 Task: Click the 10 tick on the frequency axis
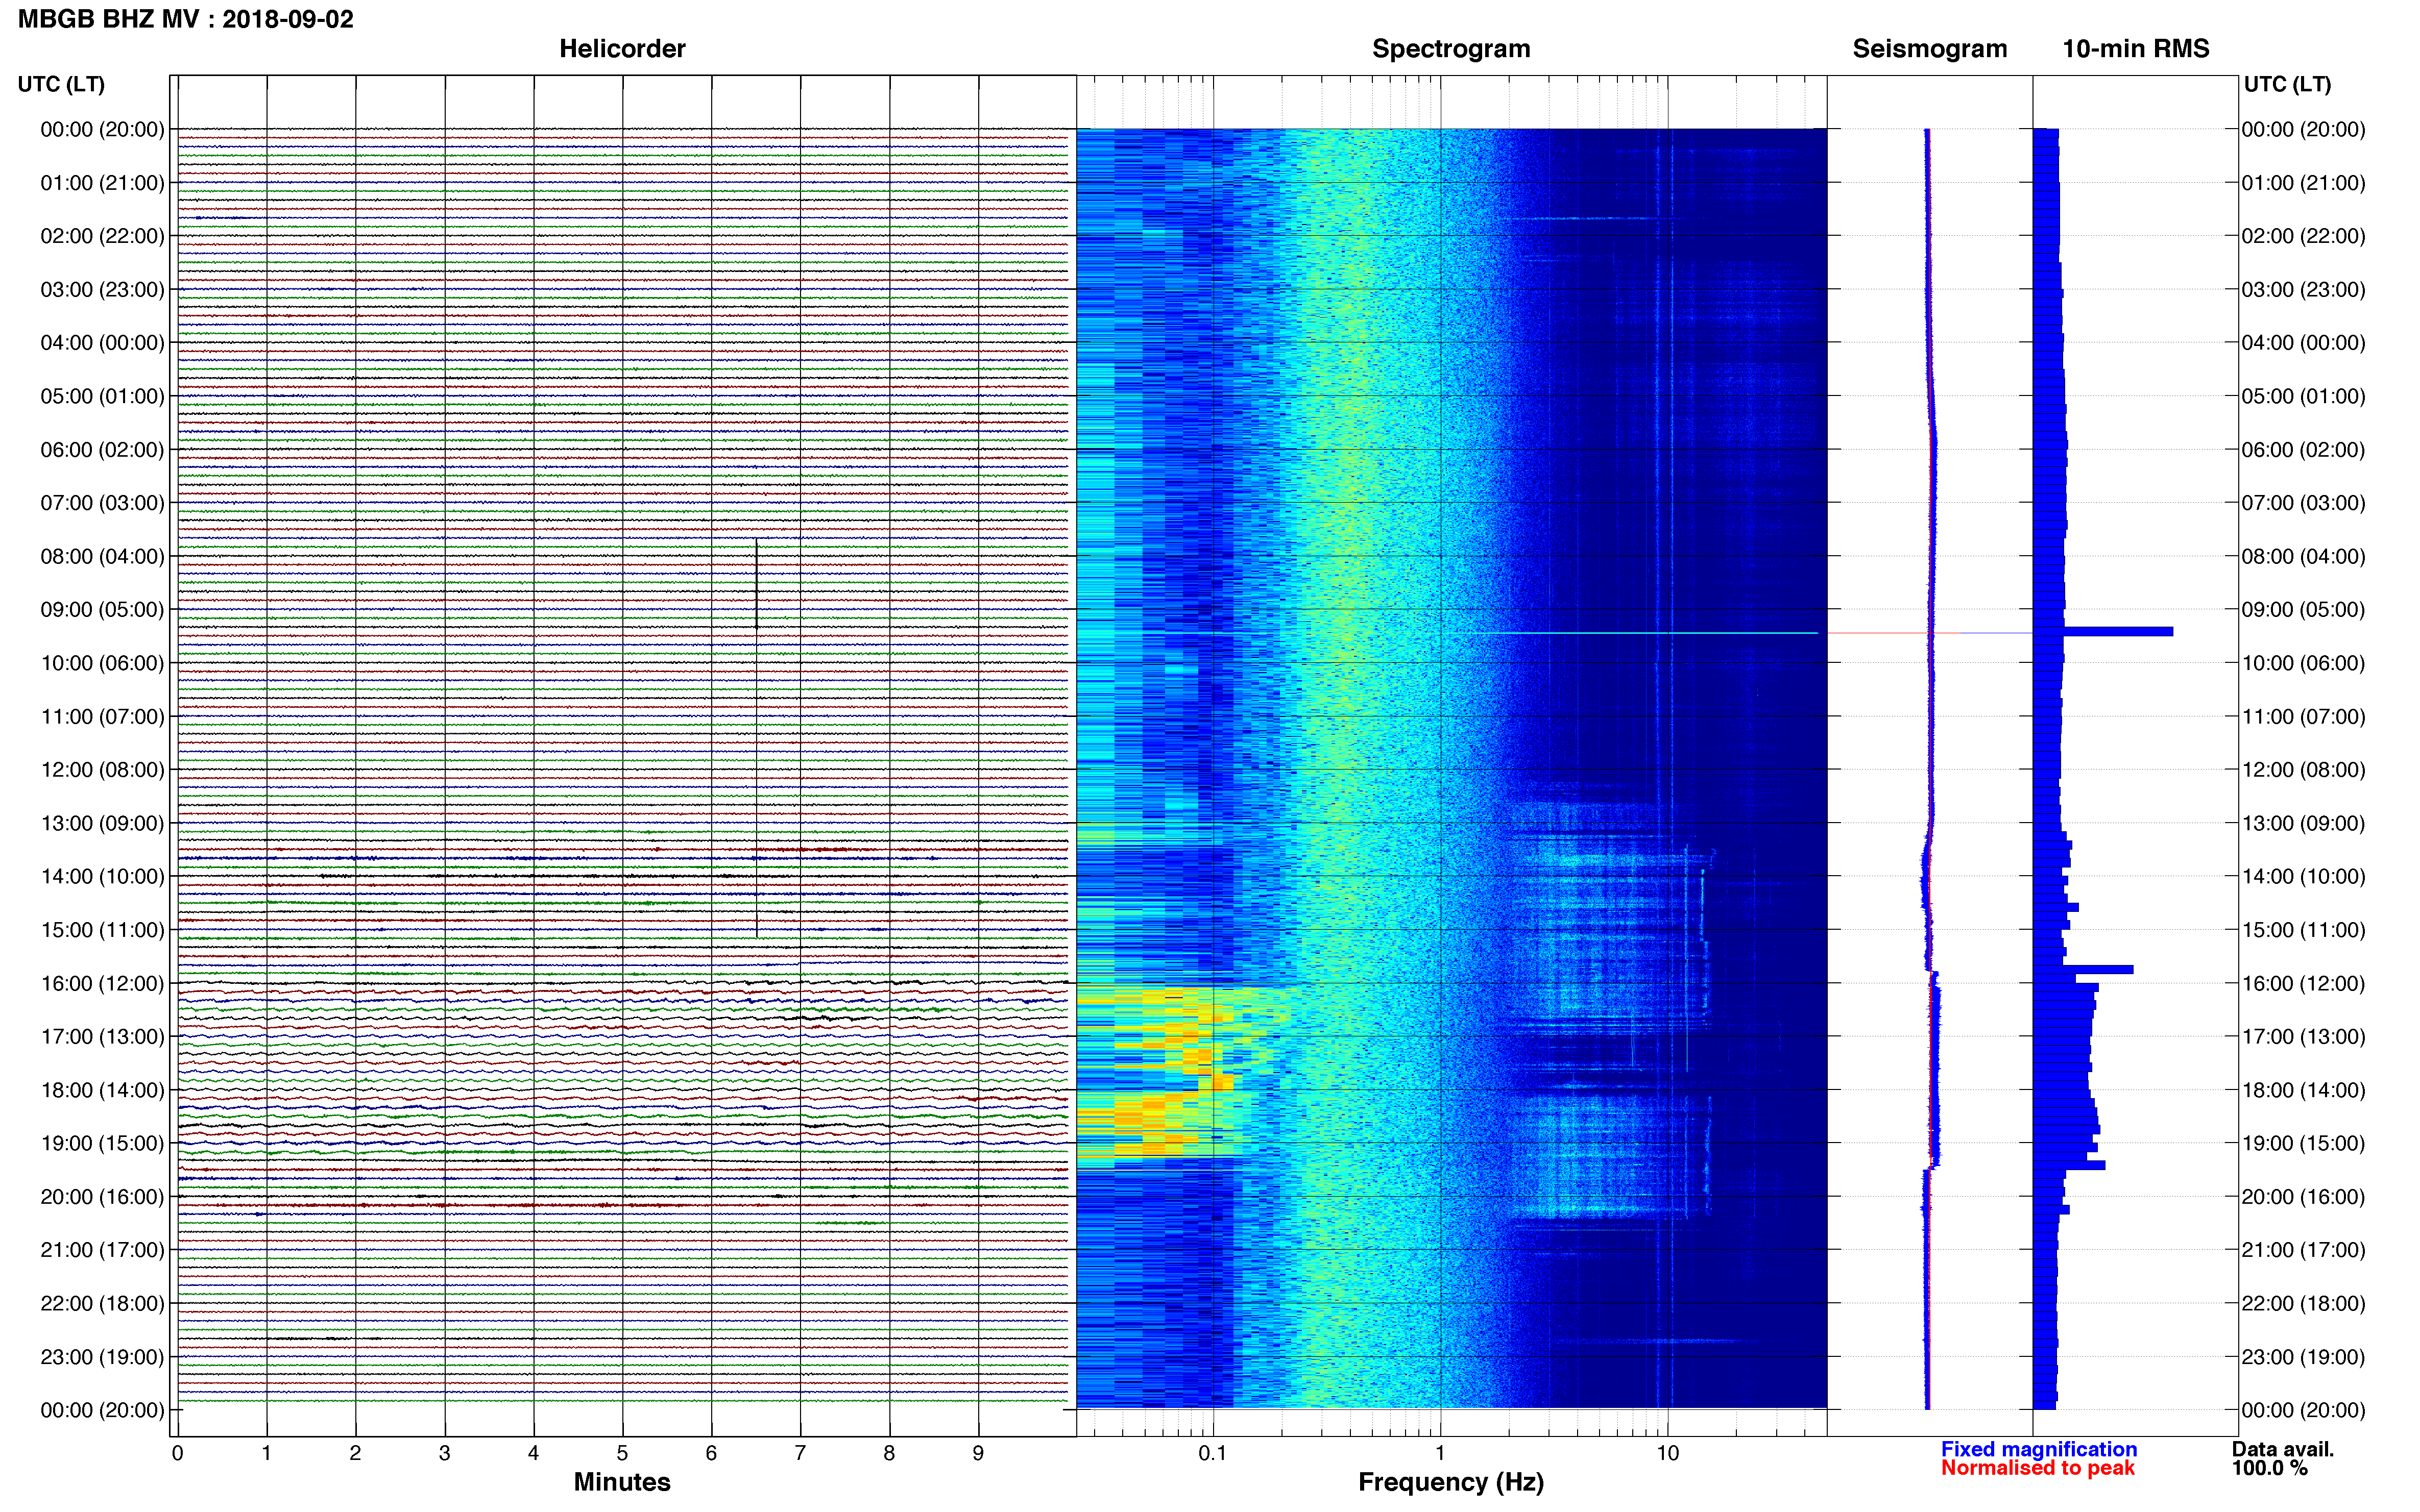coord(1667,1453)
